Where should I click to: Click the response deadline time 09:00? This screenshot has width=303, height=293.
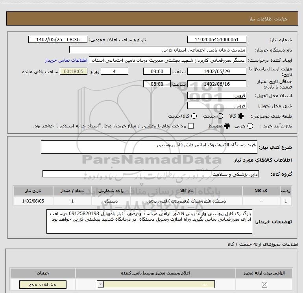[x=157, y=71]
